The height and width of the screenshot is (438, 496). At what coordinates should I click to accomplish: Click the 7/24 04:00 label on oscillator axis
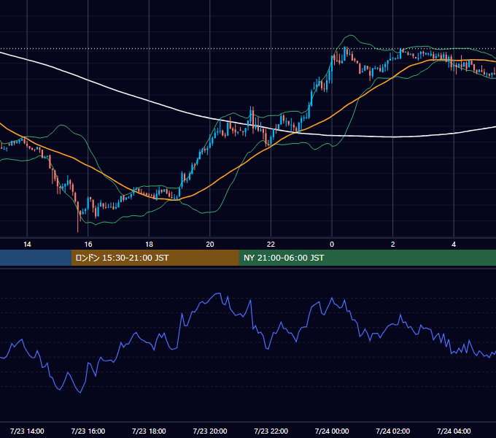[454, 431]
